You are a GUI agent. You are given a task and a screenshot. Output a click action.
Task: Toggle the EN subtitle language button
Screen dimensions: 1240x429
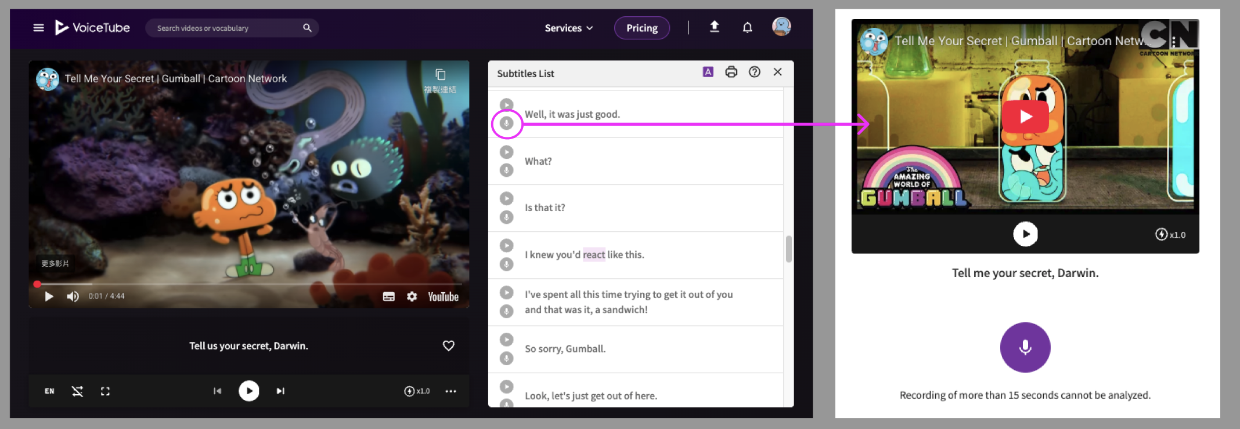click(49, 391)
